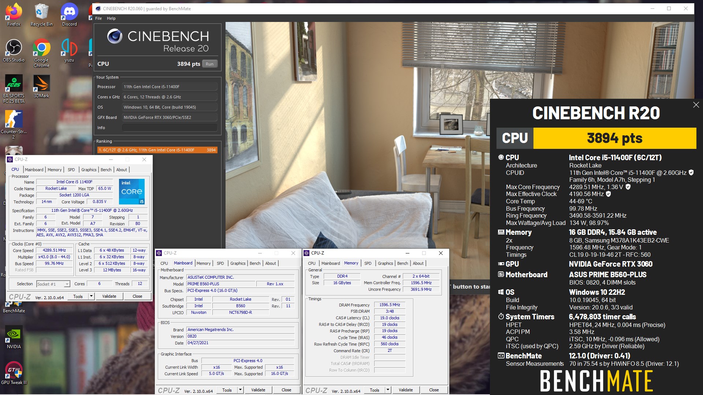Click Validate in Mainboard CPU-Z window
Viewport: 703px width, 395px height.
[x=258, y=390]
